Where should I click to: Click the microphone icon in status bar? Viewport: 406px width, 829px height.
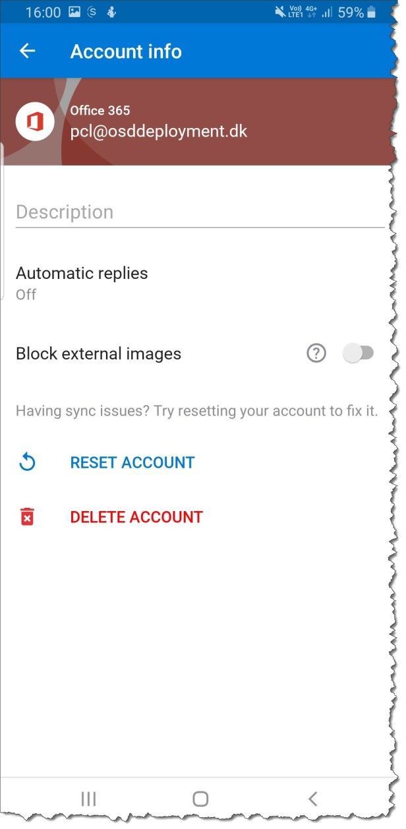pyautogui.click(x=109, y=11)
